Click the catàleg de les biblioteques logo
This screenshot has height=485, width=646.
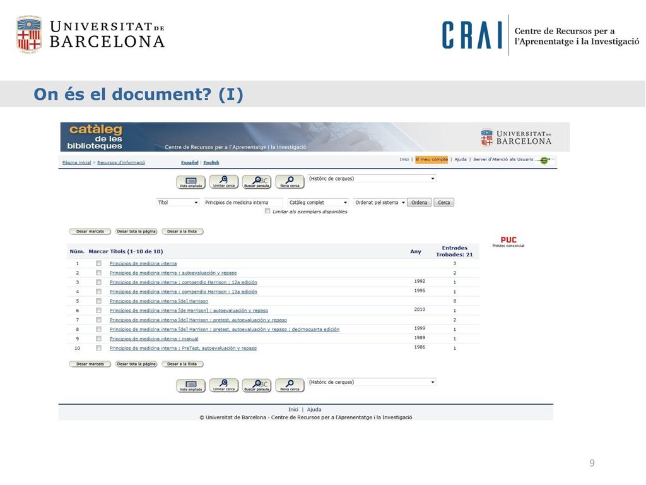pos(95,137)
